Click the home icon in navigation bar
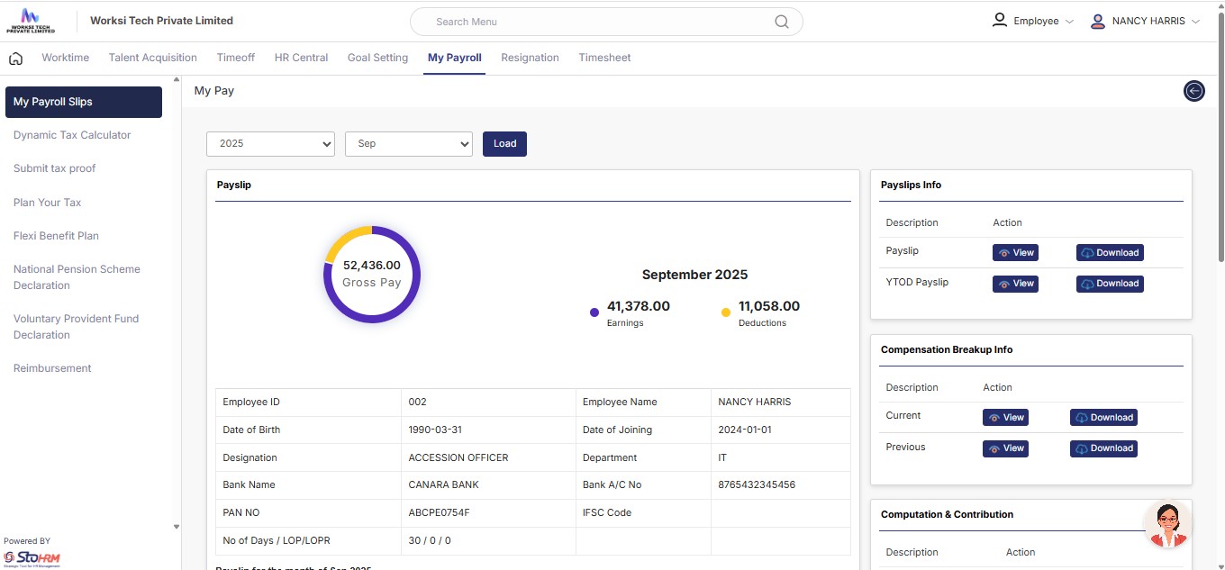Viewport: 1225px width, 570px height. pos(15,59)
